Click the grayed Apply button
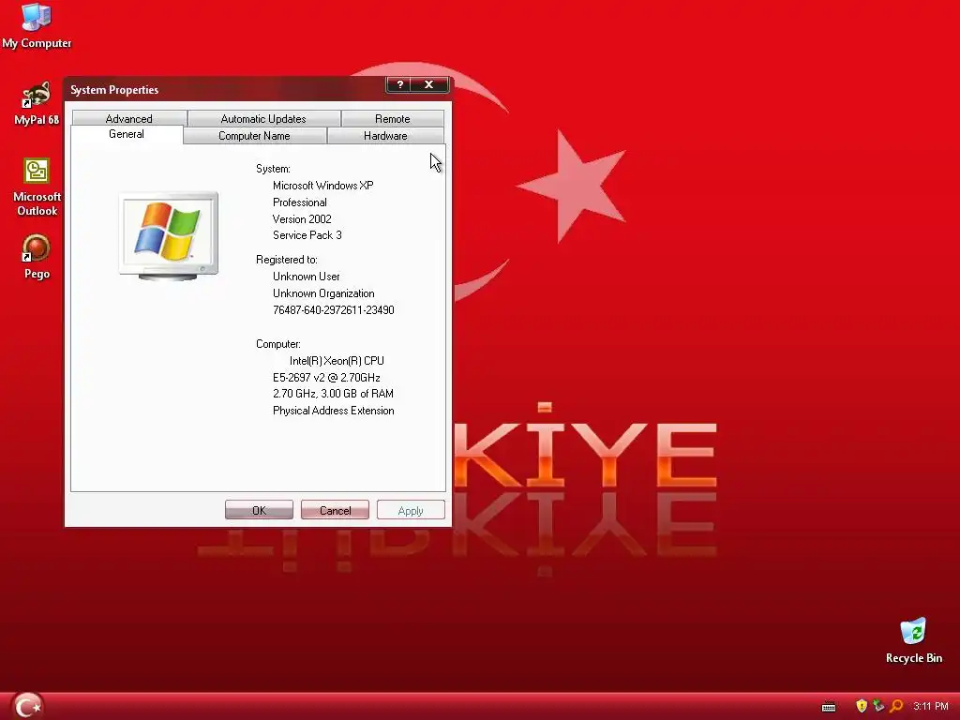The width and height of the screenshot is (960, 720). pos(411,510)
